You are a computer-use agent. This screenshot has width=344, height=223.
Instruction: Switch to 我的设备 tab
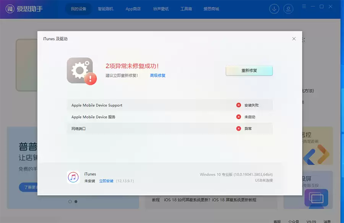pos(78,9)
